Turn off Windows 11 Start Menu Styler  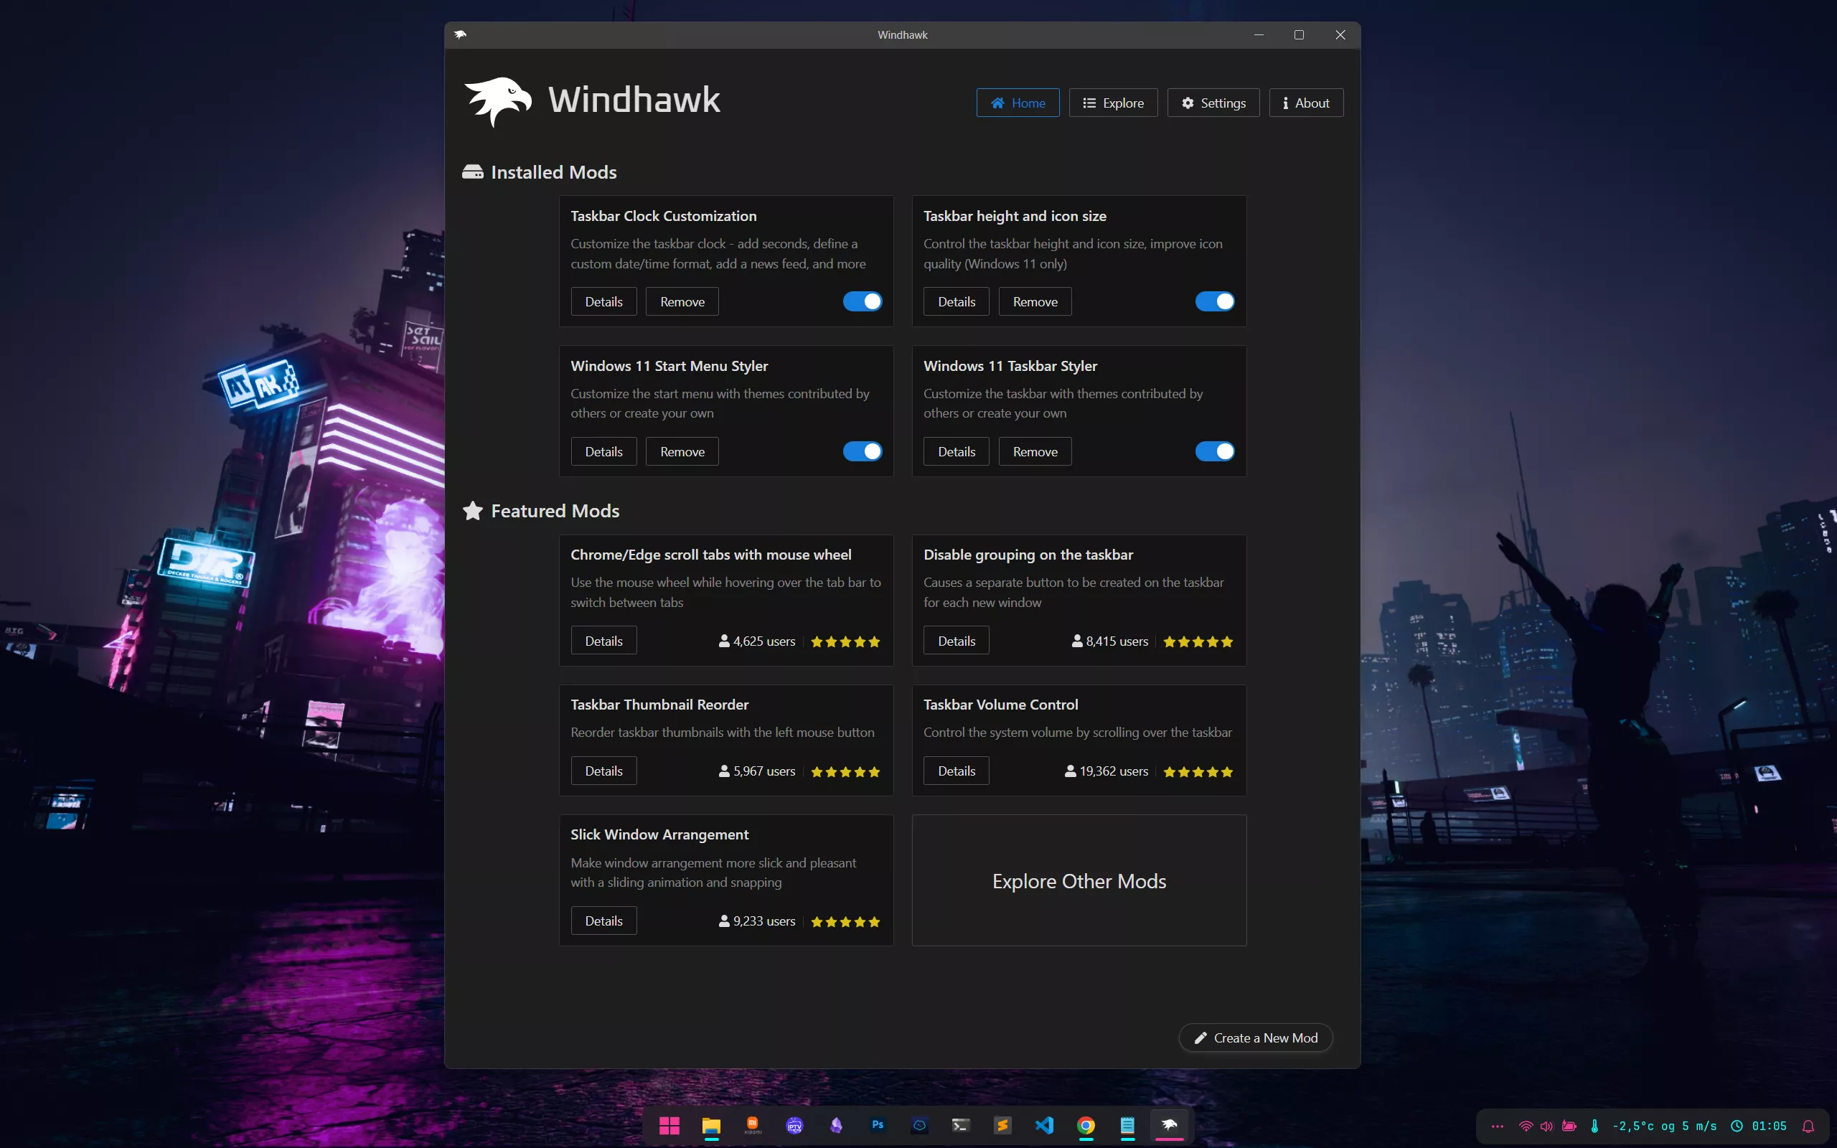(x=863, y=452)
